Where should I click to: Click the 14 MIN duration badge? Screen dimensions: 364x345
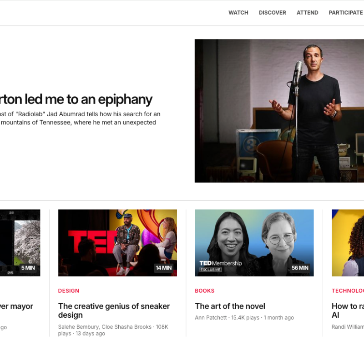(x=164, y=268)
